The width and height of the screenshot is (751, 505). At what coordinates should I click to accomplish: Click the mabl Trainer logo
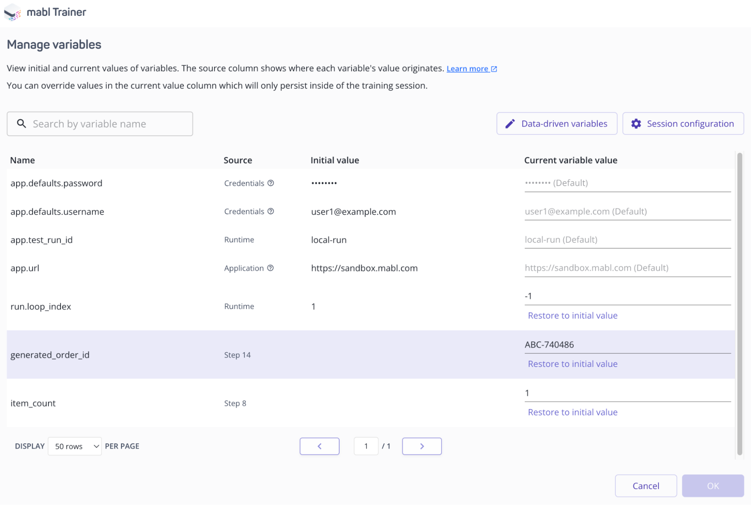12,12
